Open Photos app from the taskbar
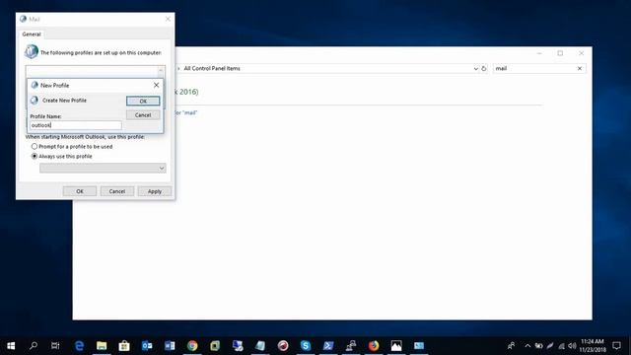 click(x=396, y=346)
